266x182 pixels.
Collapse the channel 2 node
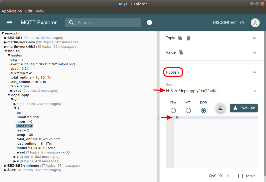pos(15,108)
